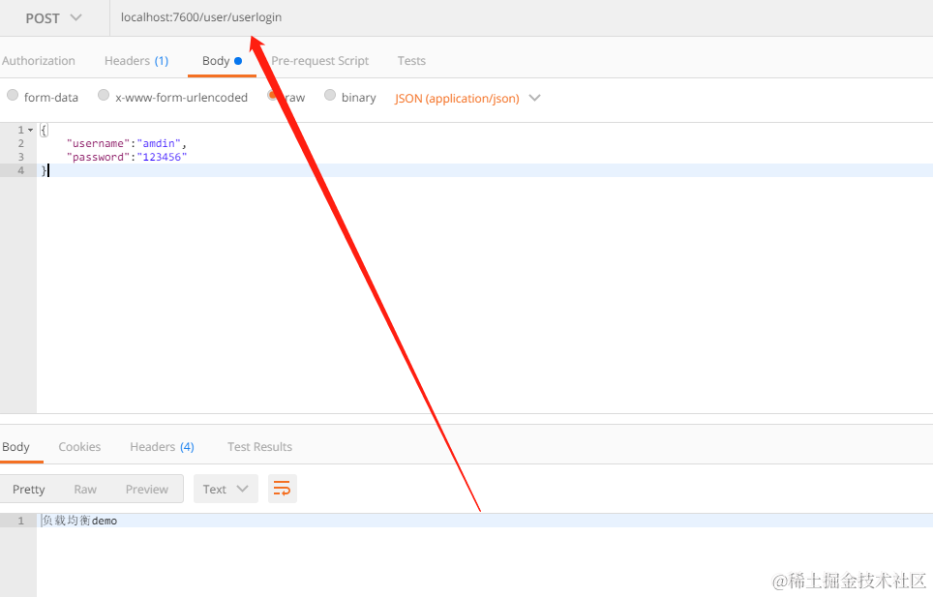The width and height of the screenshot is (933, 597).
Task: Click the "password":"123456" line in editor
Action: click(x=127, y=157)
